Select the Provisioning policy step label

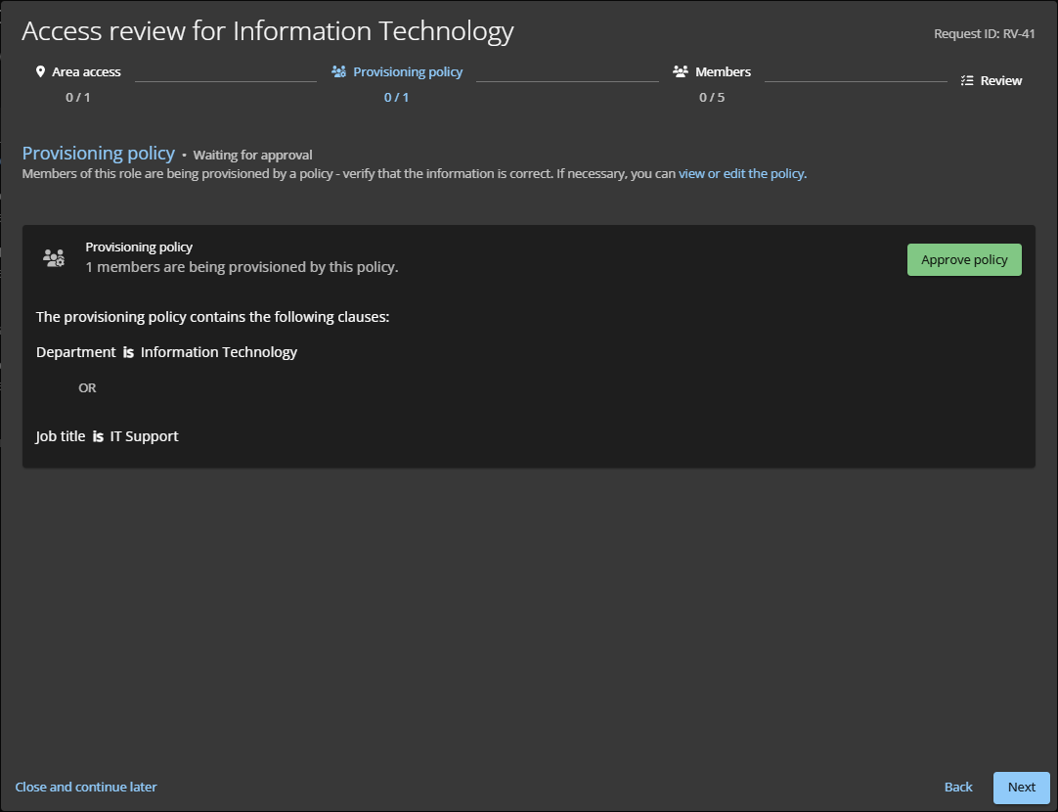click(x=408, y=72)
